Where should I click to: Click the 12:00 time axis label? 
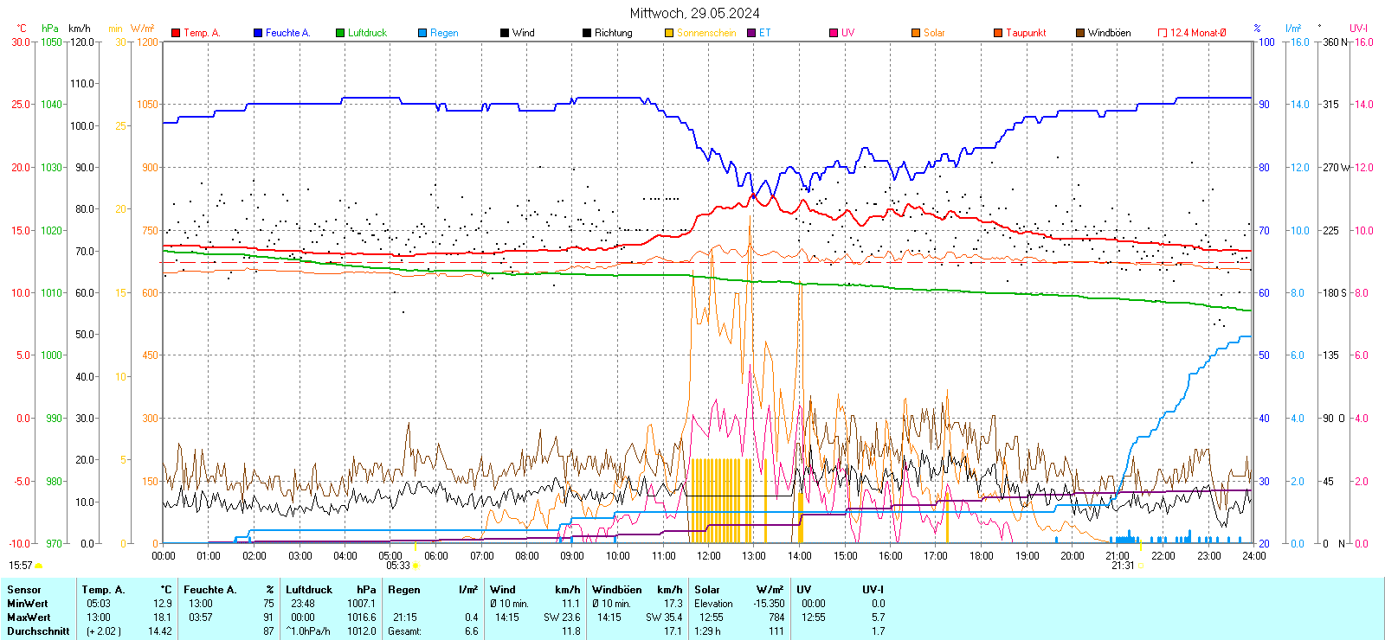709,556
